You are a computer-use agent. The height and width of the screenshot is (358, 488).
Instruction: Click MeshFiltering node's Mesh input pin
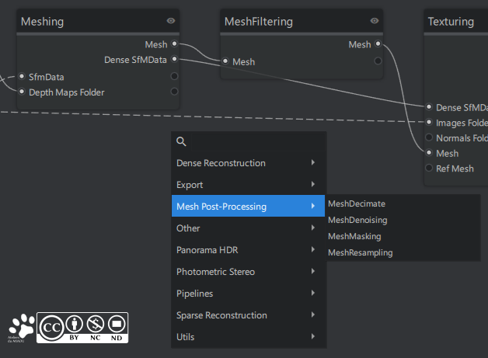coord(225,61)
